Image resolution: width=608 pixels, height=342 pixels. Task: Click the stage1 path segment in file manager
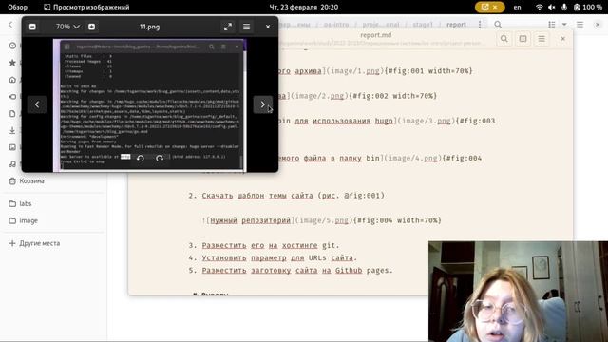[x=423, y=25]
